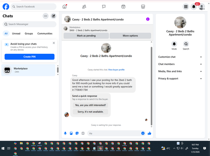Open the Facebook logo home link
The width and height of the screenshot is (210, 156).
[6, 7]
